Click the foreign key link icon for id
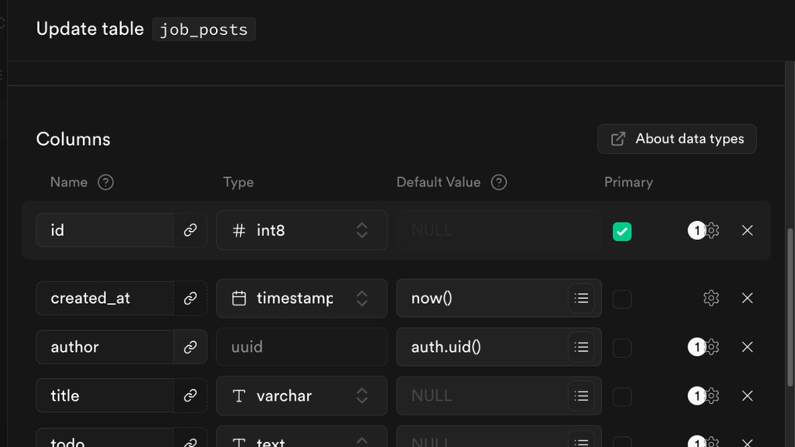This screenshot has width=795, height=447. pos(190,230)
